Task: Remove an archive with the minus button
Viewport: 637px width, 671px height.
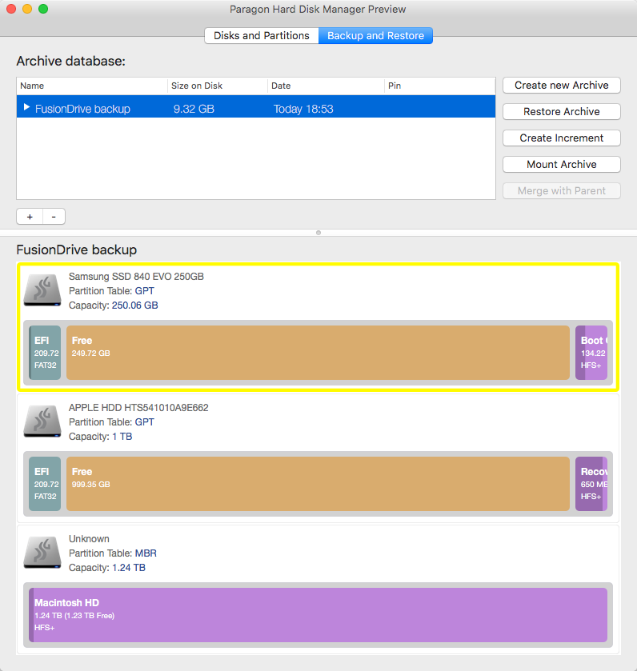Action: pos(54,217)
